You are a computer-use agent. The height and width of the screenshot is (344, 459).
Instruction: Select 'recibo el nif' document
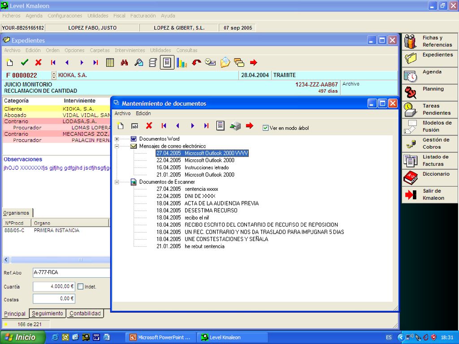click(183, 218)
